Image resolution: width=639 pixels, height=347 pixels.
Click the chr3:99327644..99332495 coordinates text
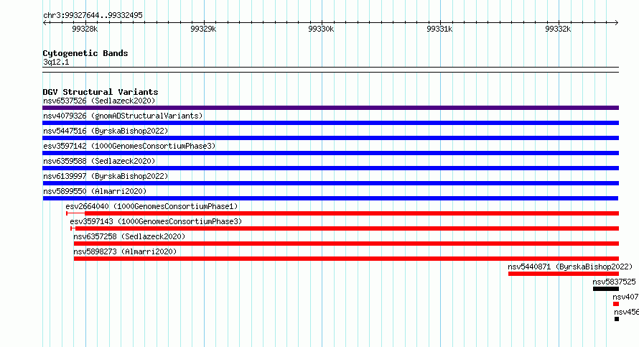[93, 15]
